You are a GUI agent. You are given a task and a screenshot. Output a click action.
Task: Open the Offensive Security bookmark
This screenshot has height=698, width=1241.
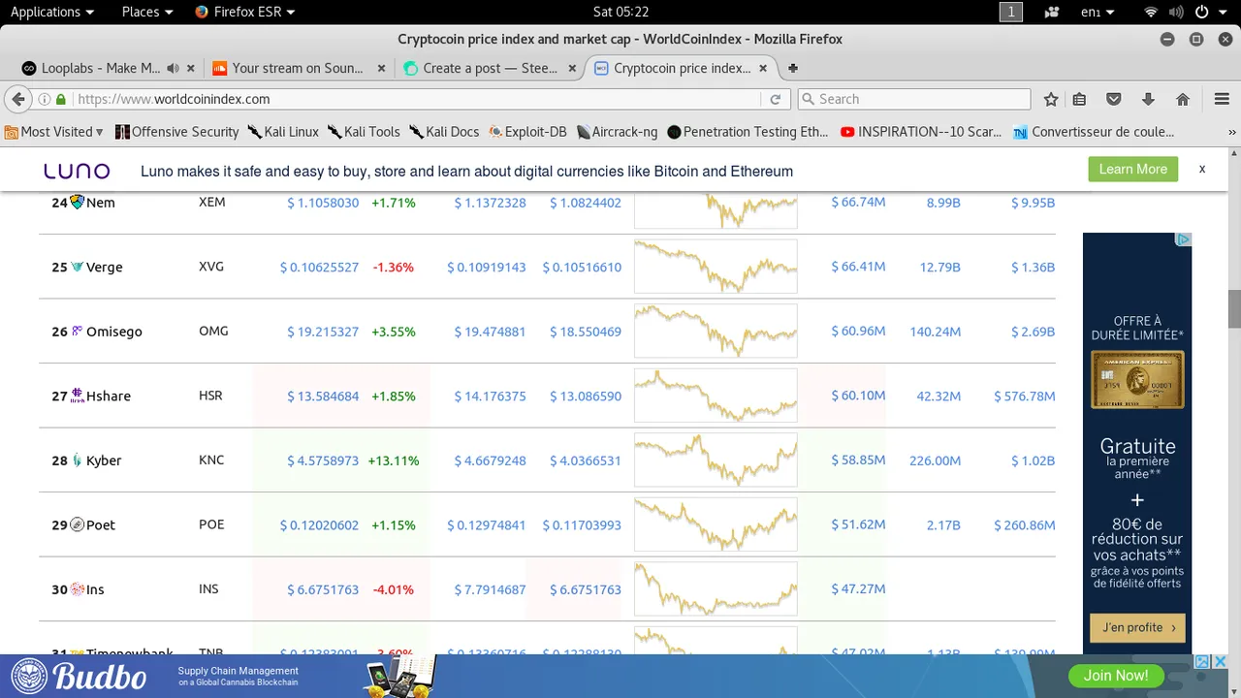[x=176, y=132]
